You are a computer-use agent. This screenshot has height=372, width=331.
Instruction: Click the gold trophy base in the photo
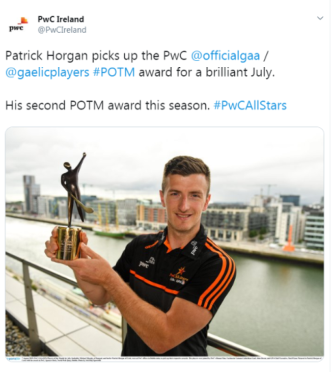click(x=69, y=243)
